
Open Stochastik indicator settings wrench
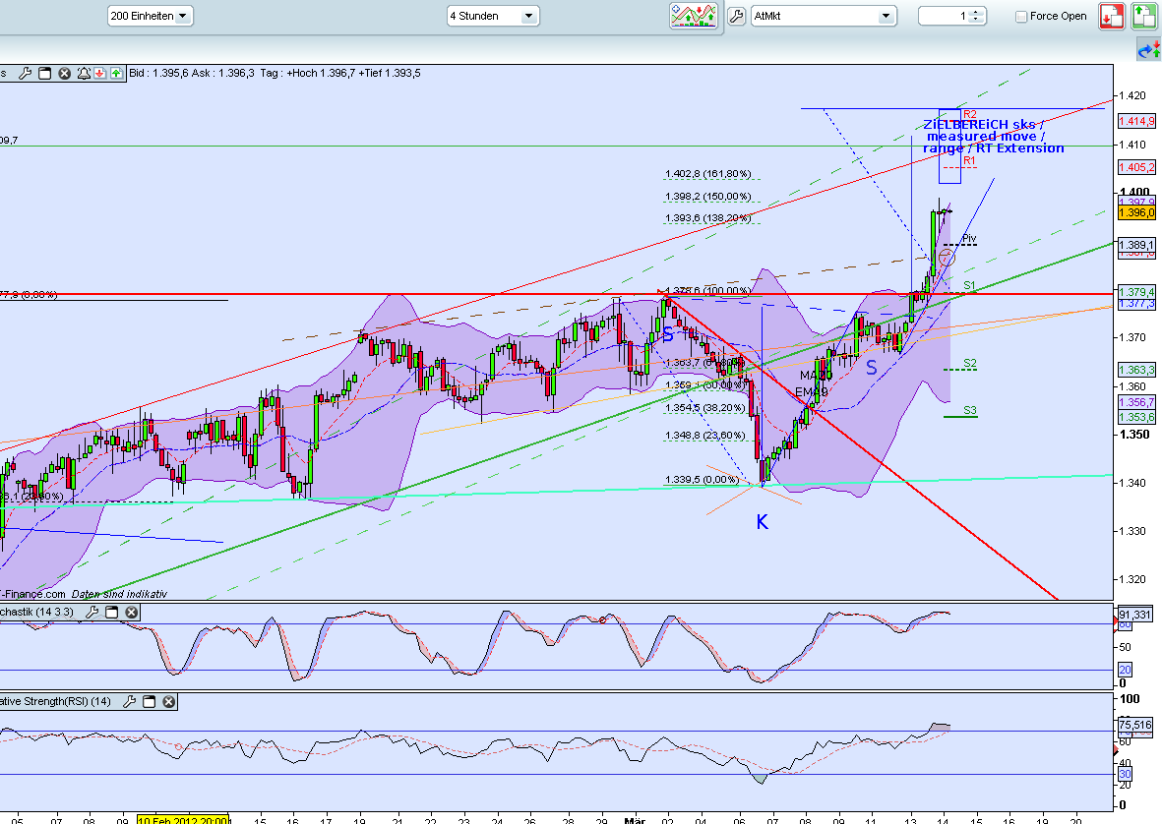point(92,612)
